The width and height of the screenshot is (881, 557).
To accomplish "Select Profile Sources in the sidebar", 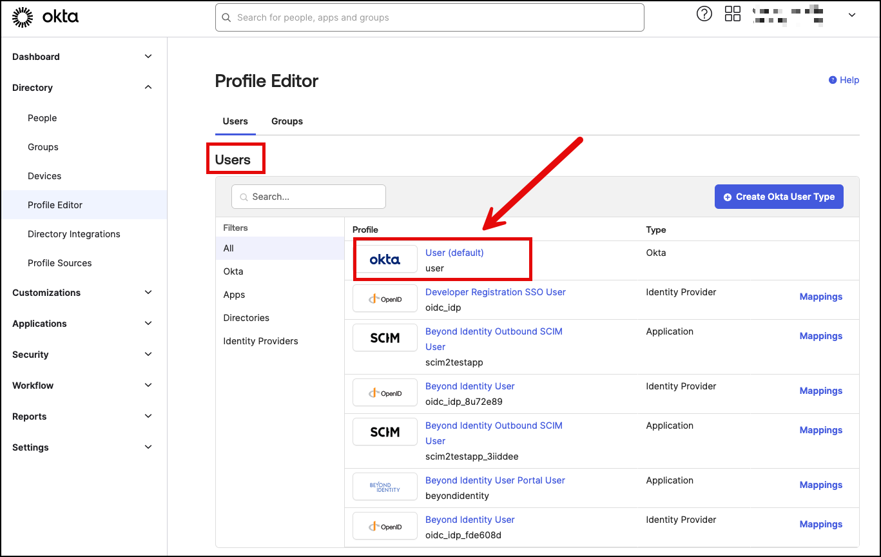I will coord(60,263).
